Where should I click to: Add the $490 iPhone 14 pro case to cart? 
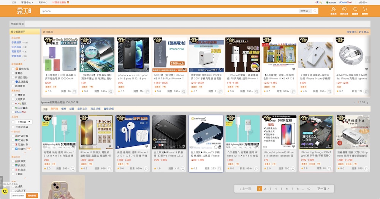coord(329,92)
